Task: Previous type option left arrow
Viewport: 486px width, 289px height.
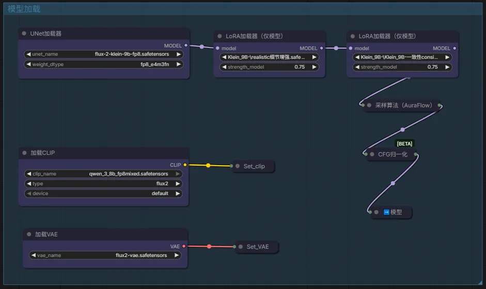Action: [29, 184]
